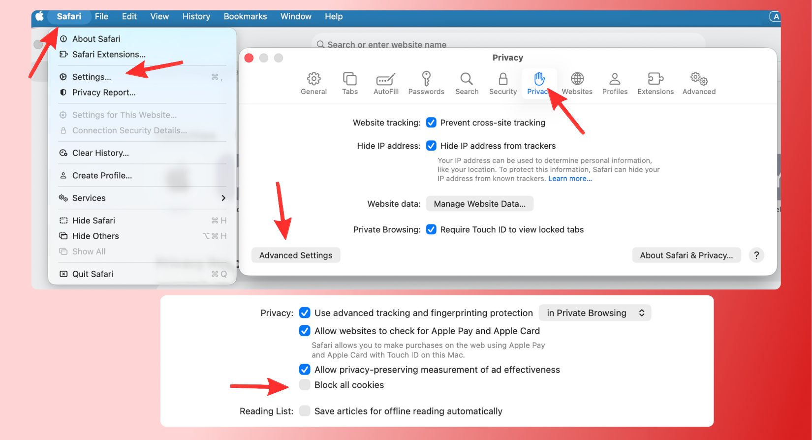812x440 pixels.
Task: Click the Advanced Settings button
Action: [296, 255]
